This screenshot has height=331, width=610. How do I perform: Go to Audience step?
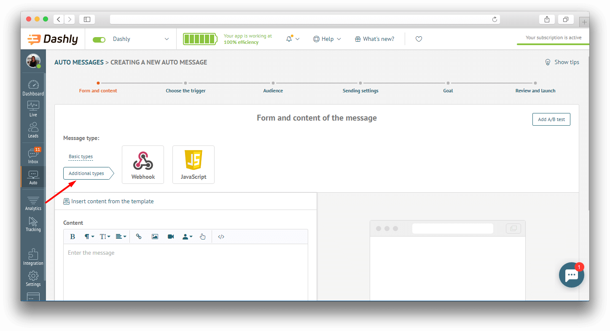pos(273,91)
